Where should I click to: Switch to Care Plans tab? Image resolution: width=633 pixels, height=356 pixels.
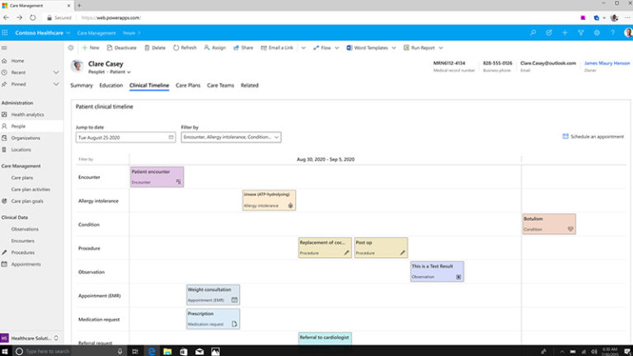click(188, 85)
